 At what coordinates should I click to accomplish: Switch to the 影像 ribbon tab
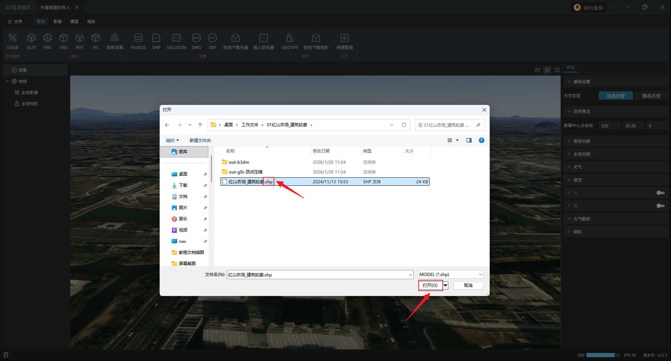tap(58, 22)
